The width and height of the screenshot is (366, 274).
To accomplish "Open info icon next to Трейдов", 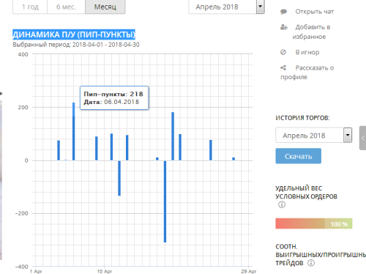I will [311, 263].
